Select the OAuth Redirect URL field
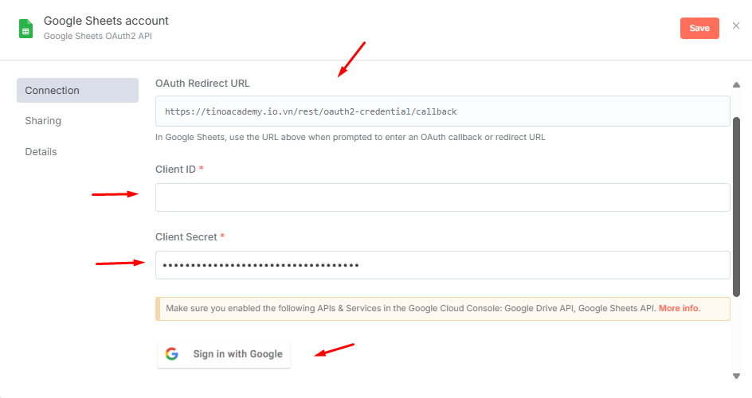The image size is (752, 398). 442,111
